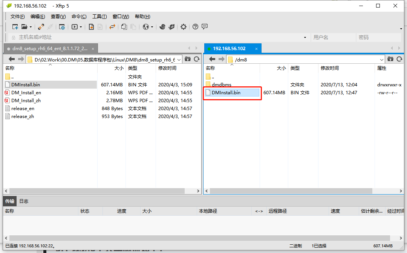407x253 pixels.
Task: Click the New Session toolbar icon
Action: [15, 27]
